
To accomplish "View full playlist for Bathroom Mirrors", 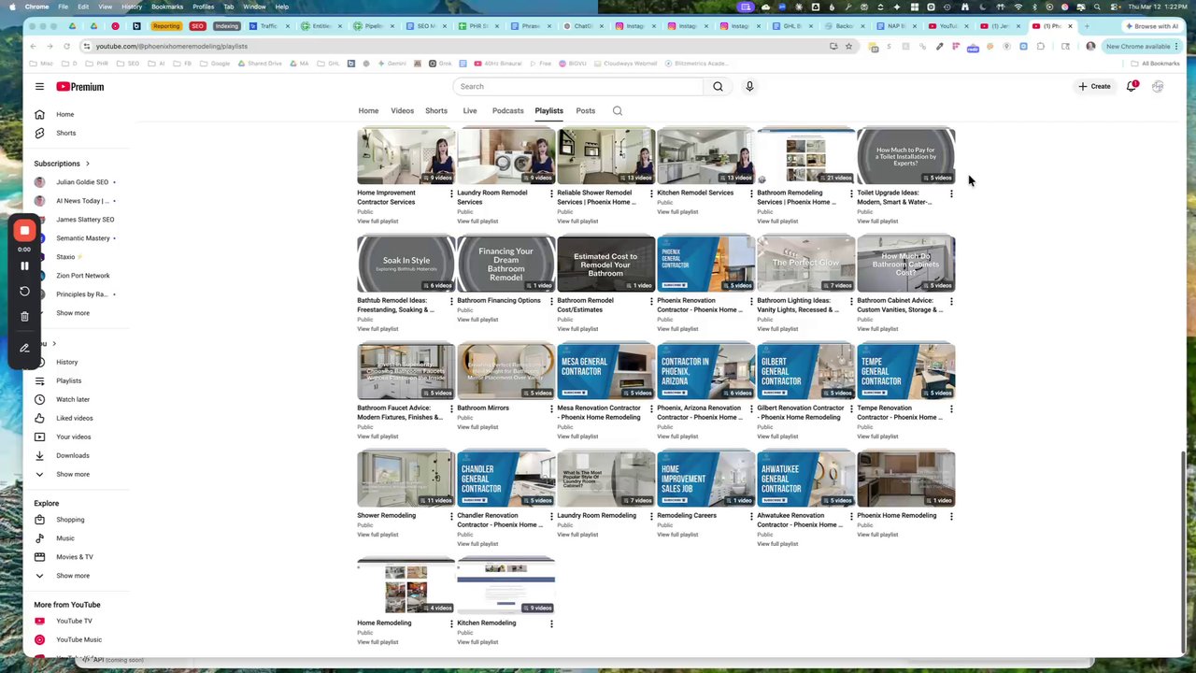I will pos(477,437).
